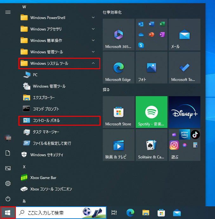This screenshot has width=215, height=219.
Task: Click the 探る group title
Action: (106, 90)
